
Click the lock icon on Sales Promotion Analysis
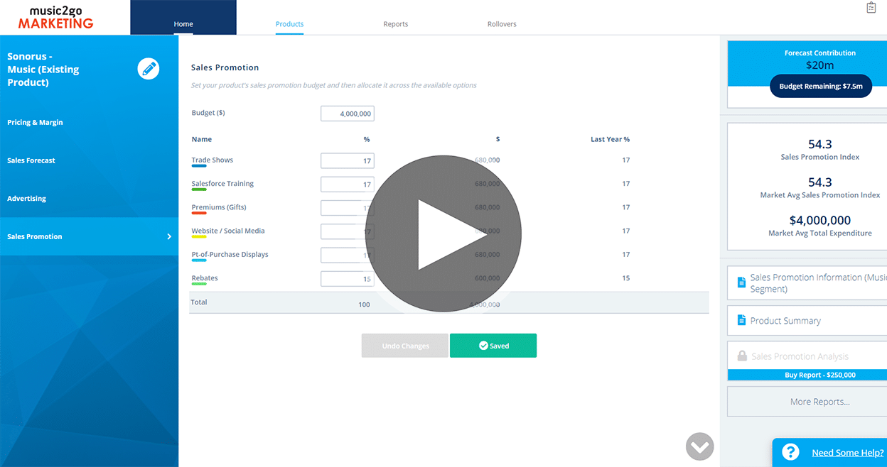pos(742,356)
